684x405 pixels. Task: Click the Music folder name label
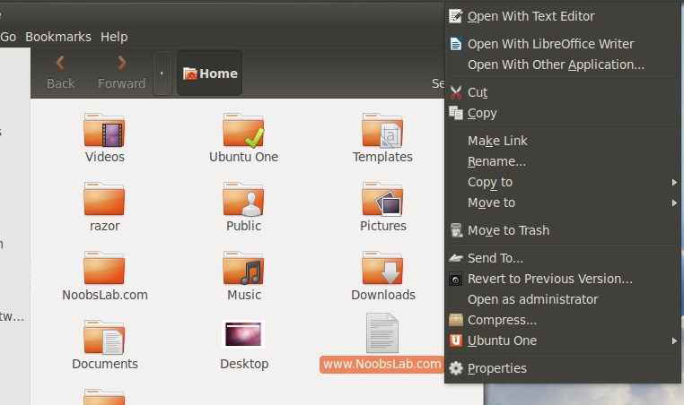244,295
